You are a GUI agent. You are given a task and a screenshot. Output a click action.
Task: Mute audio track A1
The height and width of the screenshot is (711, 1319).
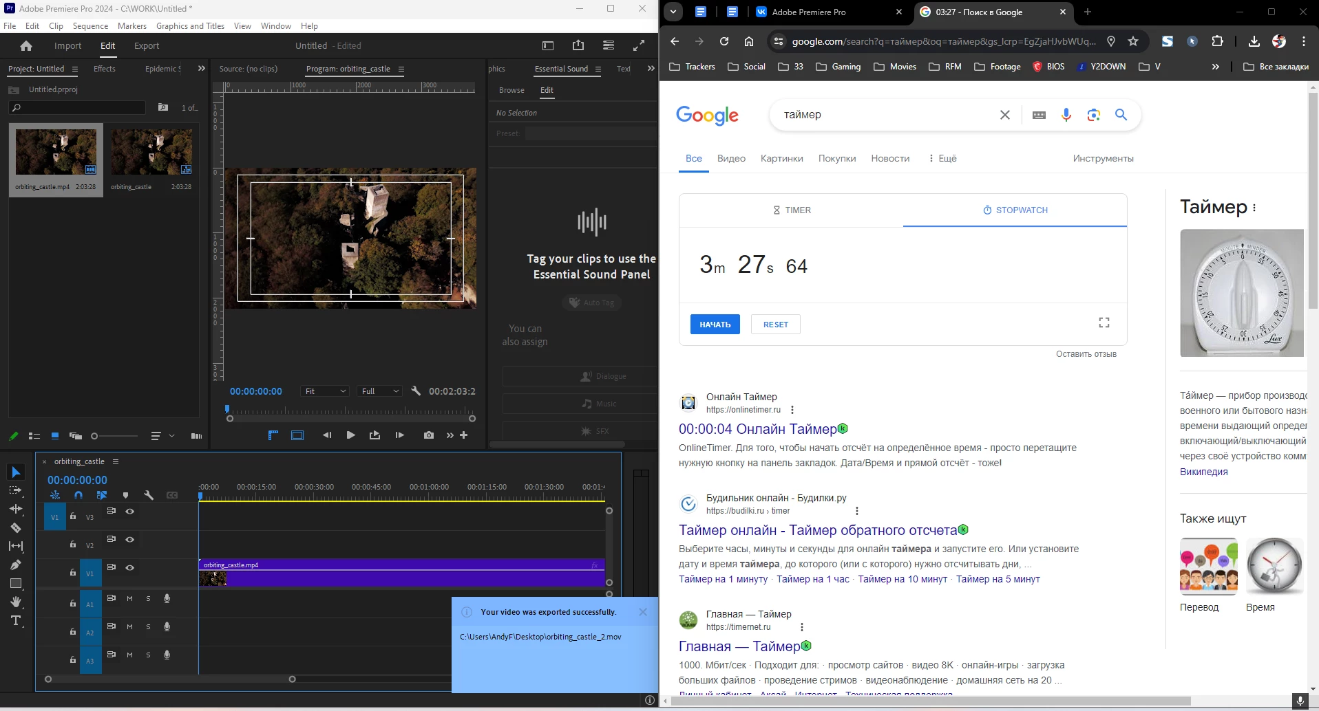pyautogui.click(x=129, y=599)
